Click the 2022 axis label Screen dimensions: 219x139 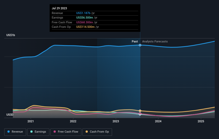[73, 121]
